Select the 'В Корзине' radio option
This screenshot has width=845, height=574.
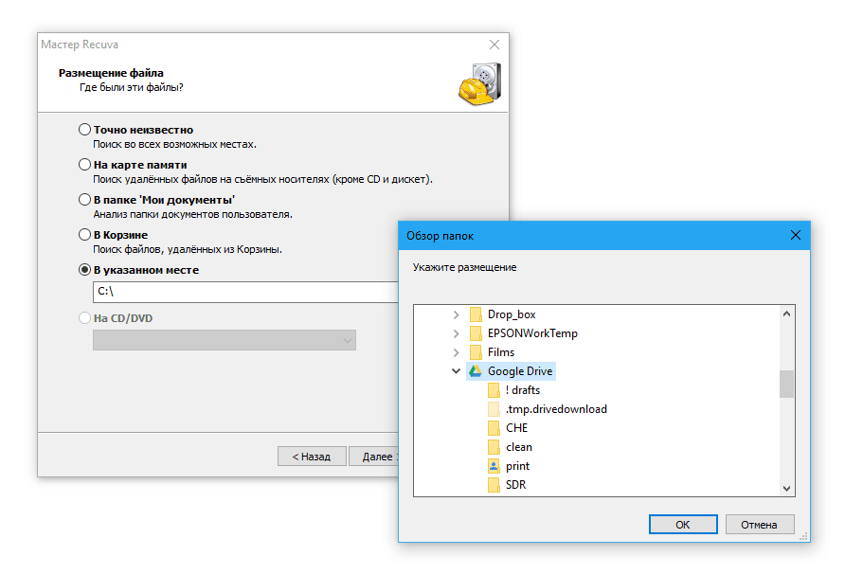pyautogui.click(x=85, y=235)
